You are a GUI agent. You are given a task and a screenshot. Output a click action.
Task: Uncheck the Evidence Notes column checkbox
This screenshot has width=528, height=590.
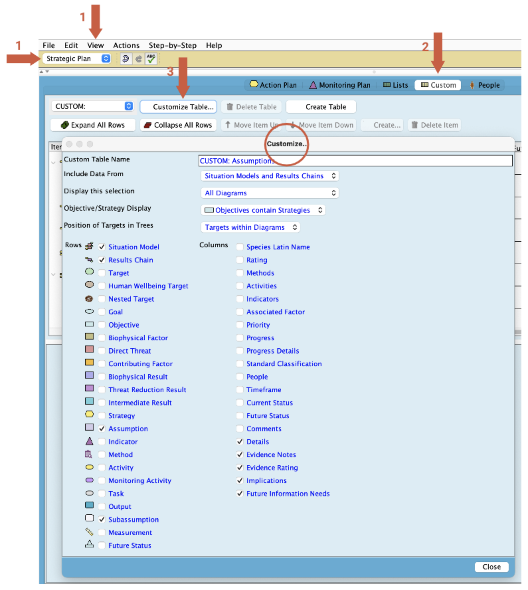(x=240, y=454)
